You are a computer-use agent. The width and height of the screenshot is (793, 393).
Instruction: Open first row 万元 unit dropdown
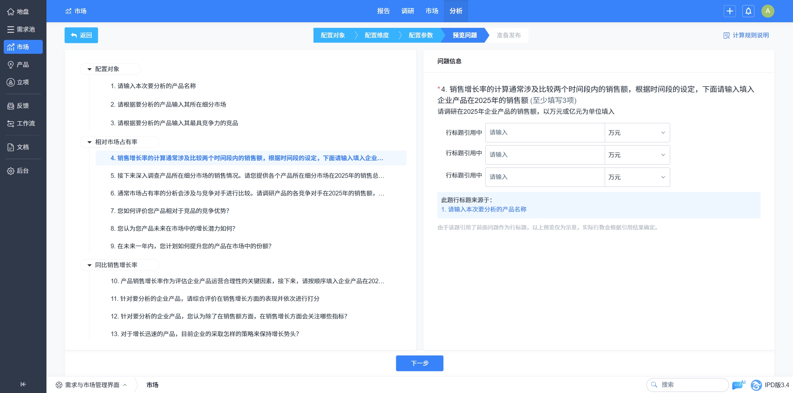point(637,133)
